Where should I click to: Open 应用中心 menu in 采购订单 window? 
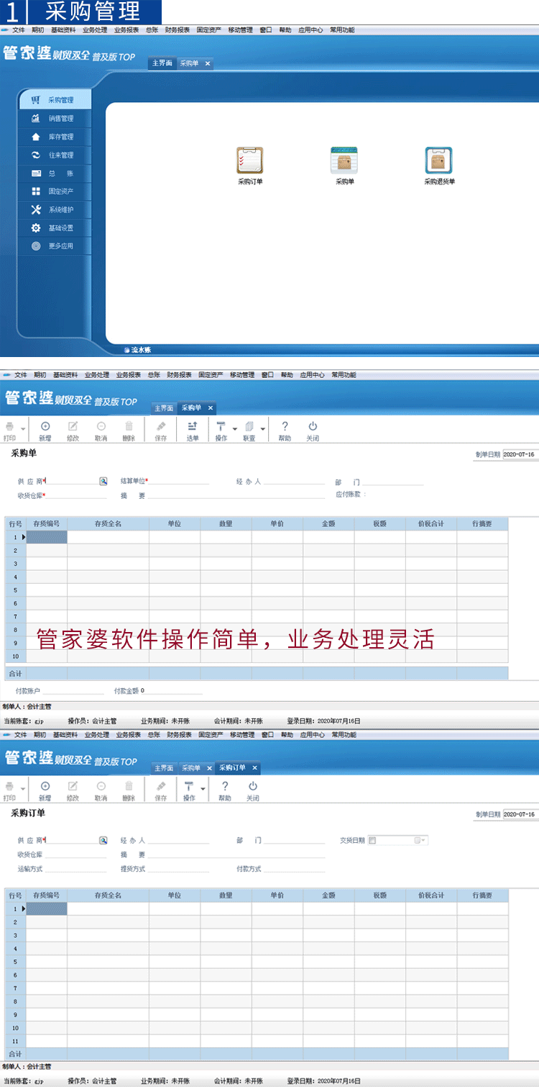(x=313, y=735)
